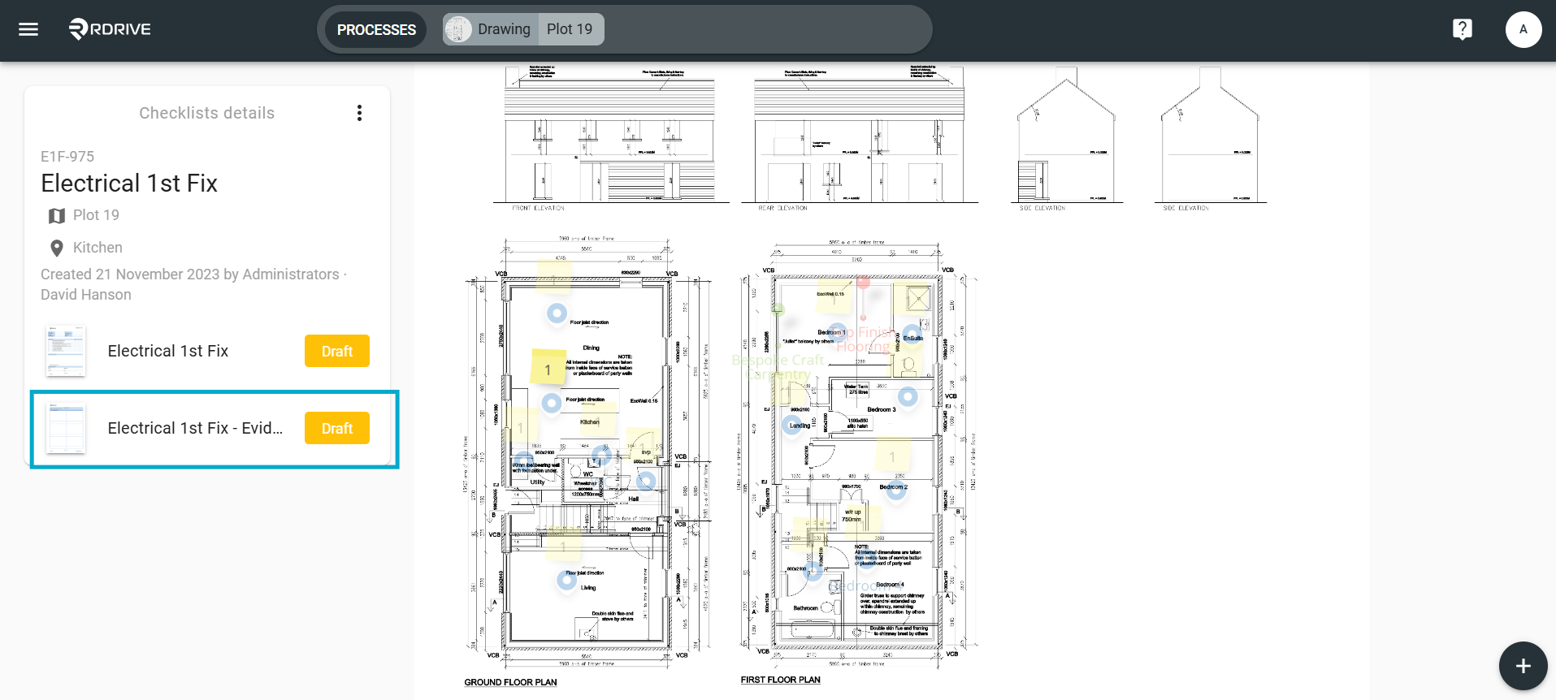The image size is (1556, 700).
Task: Click the blue marker in Bedroom 2
Action: click(895, 490)
